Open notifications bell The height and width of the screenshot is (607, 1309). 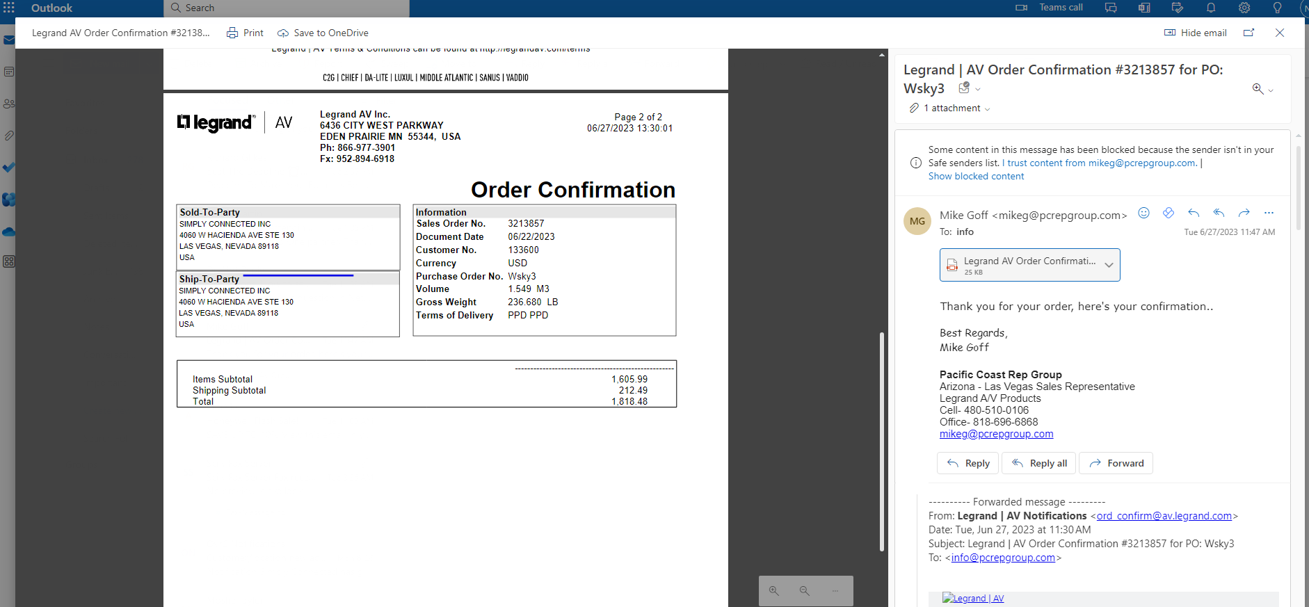1211,8
